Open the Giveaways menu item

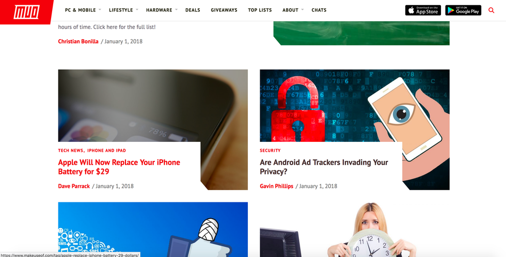224,10
